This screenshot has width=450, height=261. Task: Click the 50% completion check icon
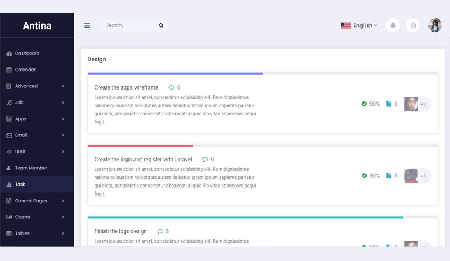(x=364, y=104)
